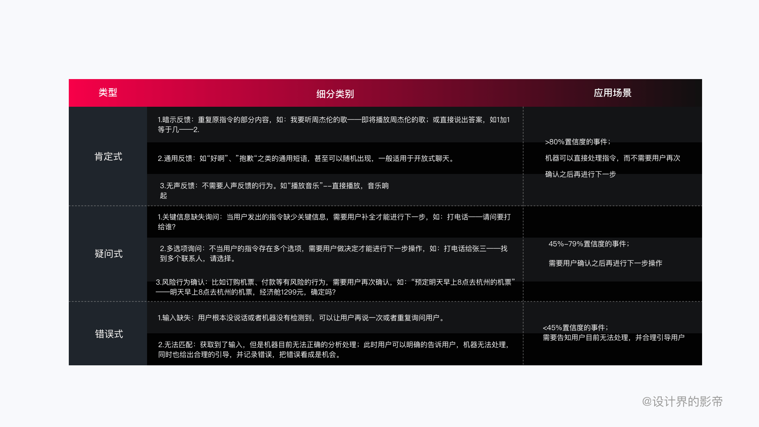
Task: Click the header cell labeled 类型
Action: 108,93
